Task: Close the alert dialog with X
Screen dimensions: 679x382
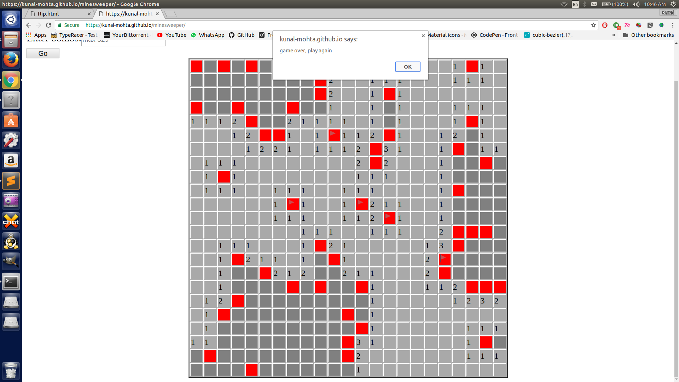Action: pos(423,36)
